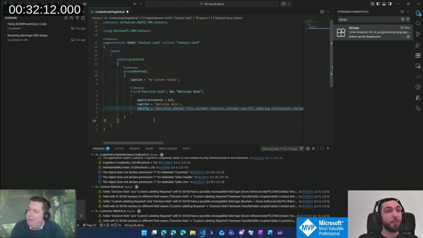423x238 pixels.
Task: Switch to the Ports tab
Action: [x=186, y=149]
